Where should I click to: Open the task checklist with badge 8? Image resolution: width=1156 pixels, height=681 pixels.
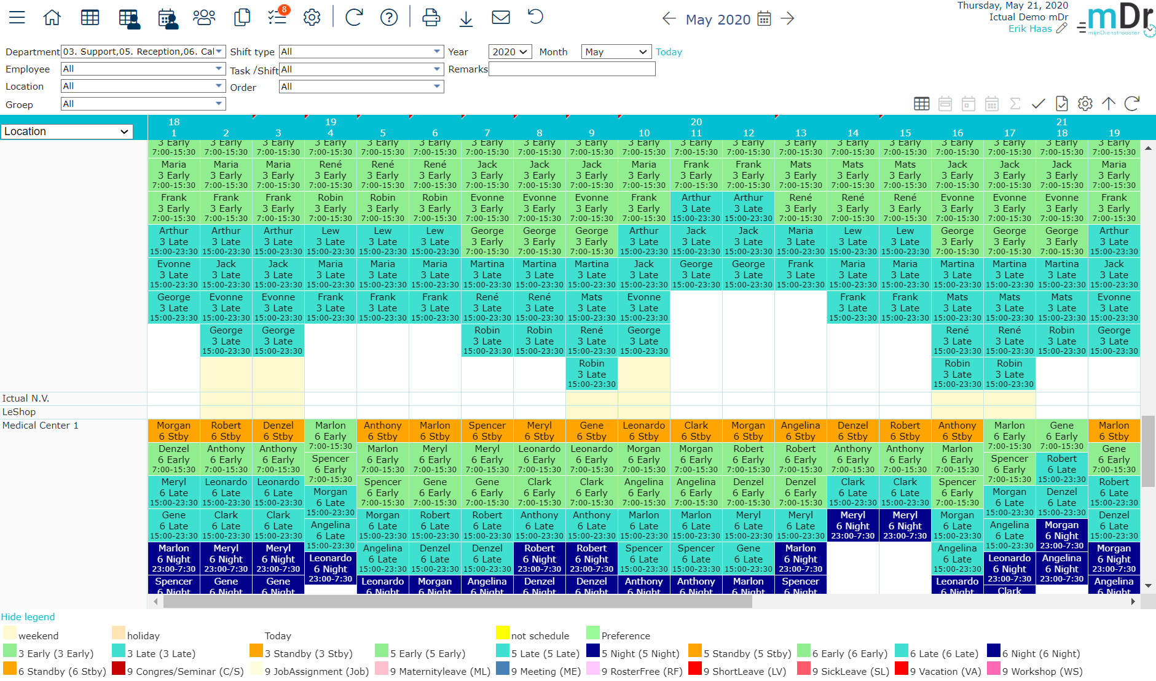click(278, 17)
